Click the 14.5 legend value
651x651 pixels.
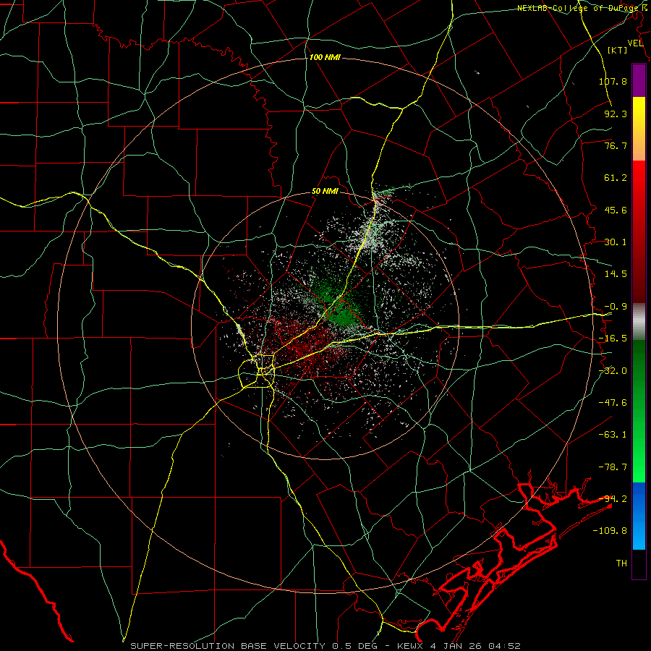point(616,274)
